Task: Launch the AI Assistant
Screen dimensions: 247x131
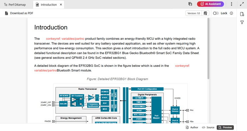Action: coord(210,4)
